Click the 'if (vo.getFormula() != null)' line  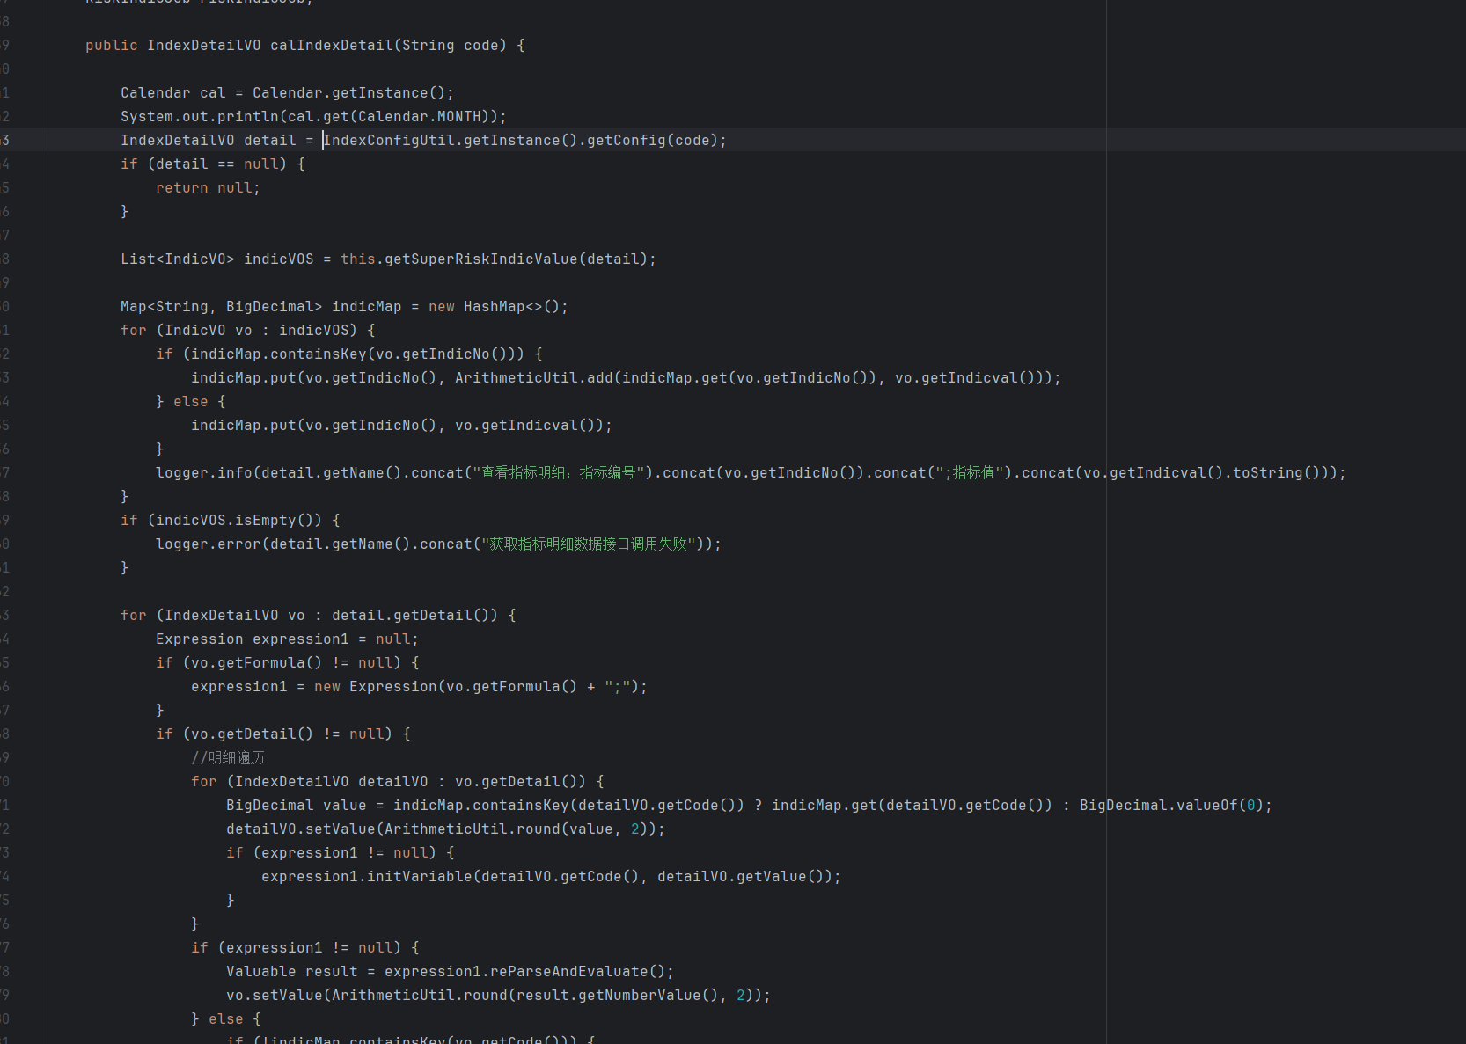287,662
